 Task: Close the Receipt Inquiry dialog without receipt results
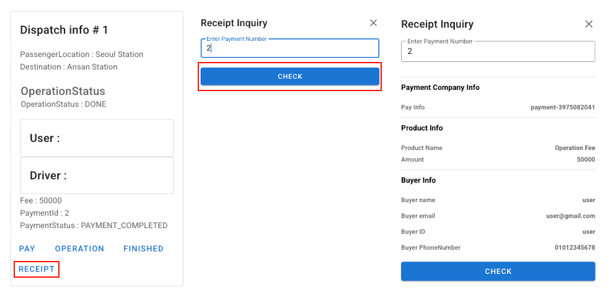tap(373, 23)
